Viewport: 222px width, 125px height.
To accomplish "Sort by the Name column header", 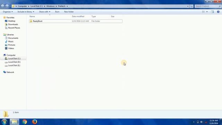I will 32,16.
